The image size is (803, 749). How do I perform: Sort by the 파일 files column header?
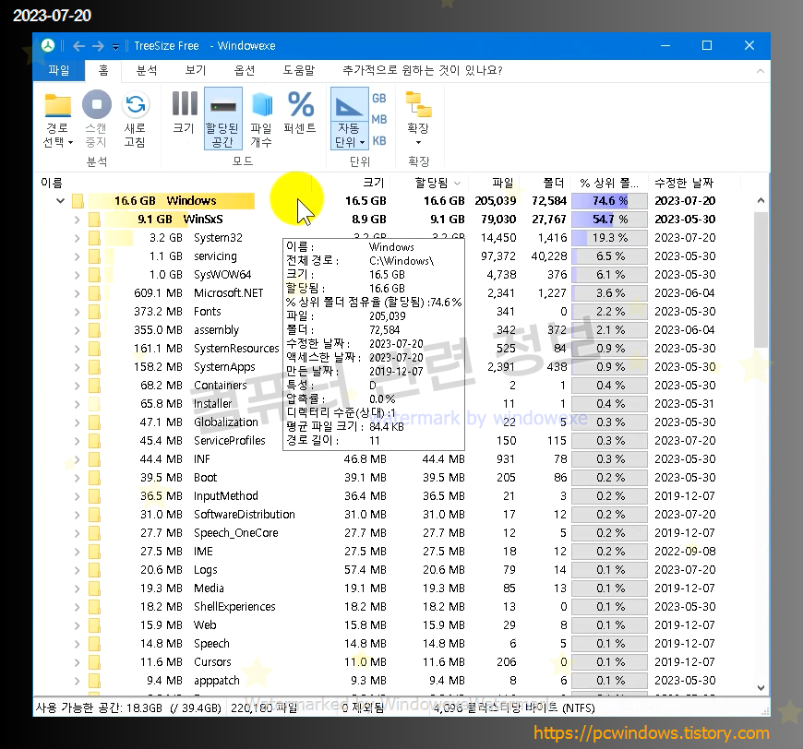pyautogui.click(x=503, y=183)
